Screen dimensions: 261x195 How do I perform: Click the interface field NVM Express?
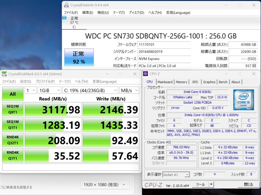pos(164,59)
